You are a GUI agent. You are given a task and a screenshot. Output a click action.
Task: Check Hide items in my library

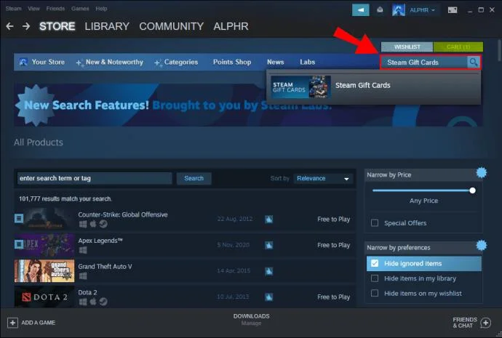(x=375, y=278)
